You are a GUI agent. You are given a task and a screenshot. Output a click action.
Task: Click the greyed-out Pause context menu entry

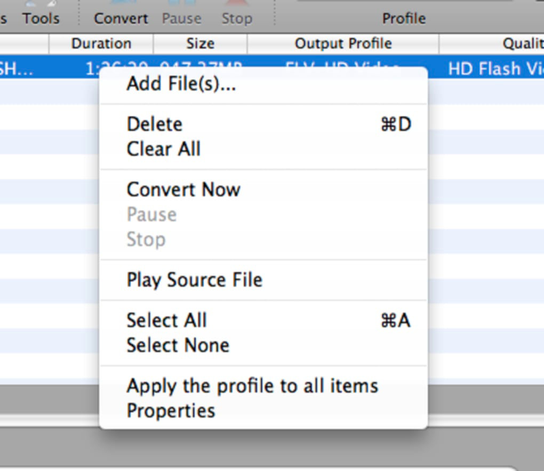coord(151,215)
